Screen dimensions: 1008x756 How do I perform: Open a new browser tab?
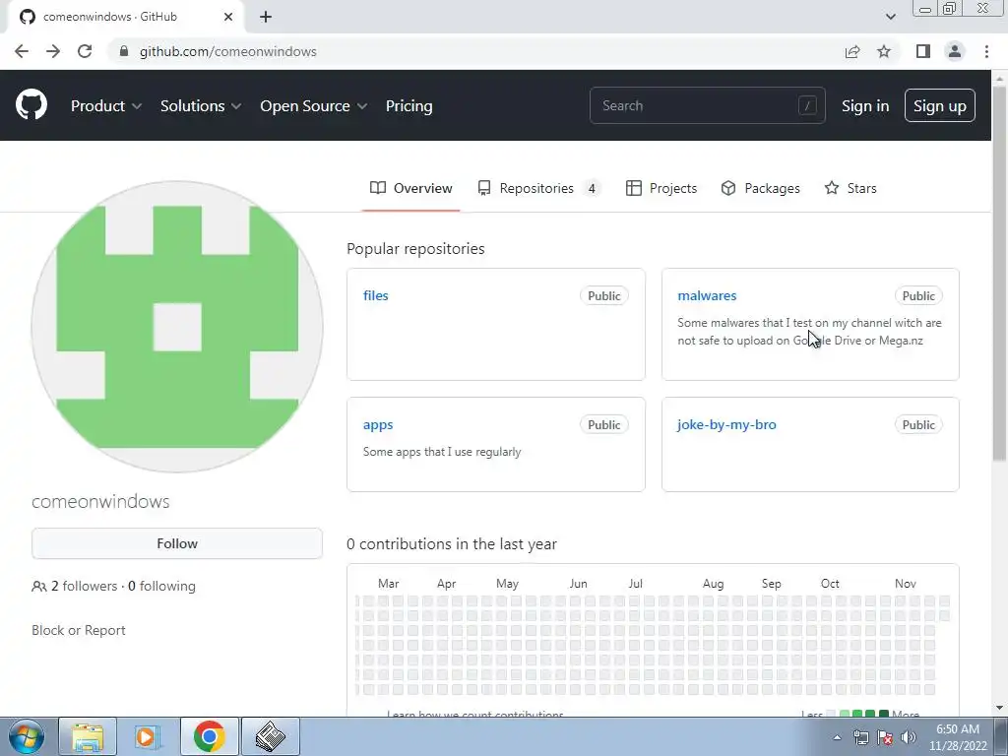(x=266, y=17)
